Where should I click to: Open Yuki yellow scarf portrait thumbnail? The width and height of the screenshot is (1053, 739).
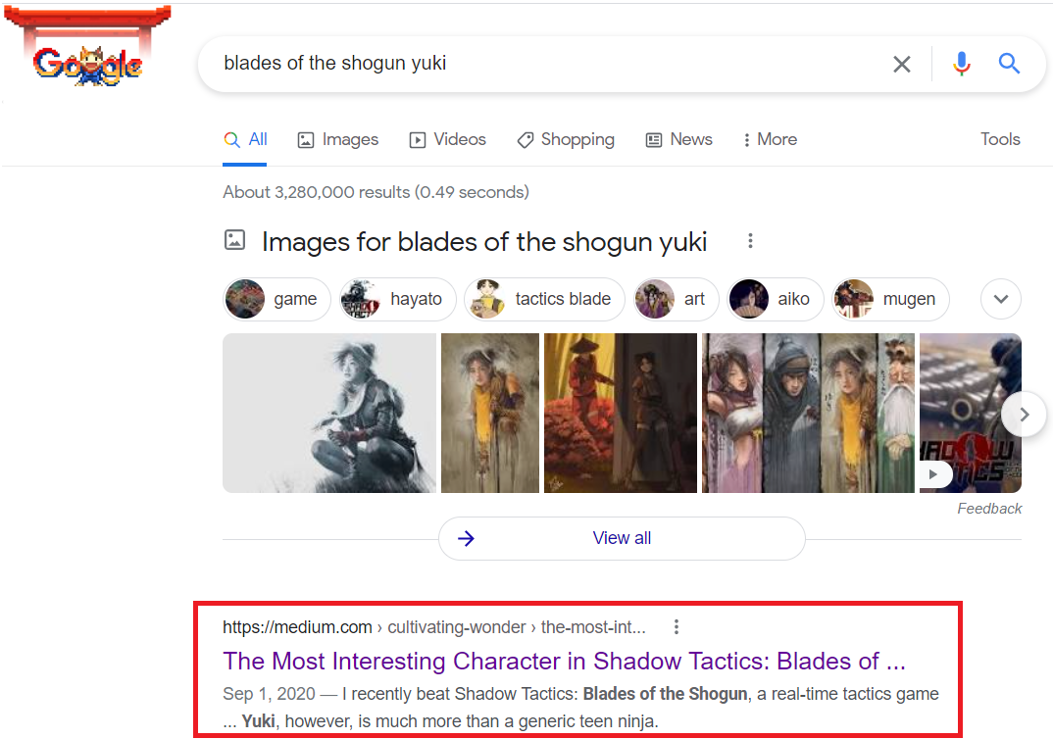pyautogui.click(x=490, y=413)
